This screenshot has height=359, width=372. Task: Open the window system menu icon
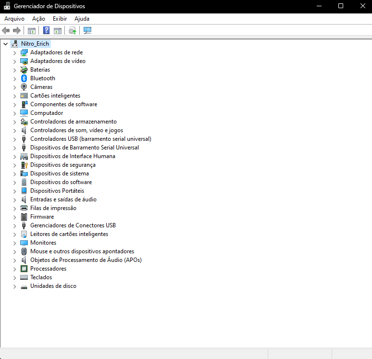[7, 6]
